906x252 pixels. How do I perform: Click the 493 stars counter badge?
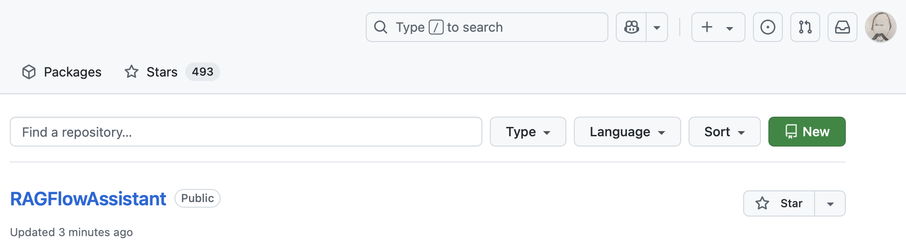[x=202, y=72]
